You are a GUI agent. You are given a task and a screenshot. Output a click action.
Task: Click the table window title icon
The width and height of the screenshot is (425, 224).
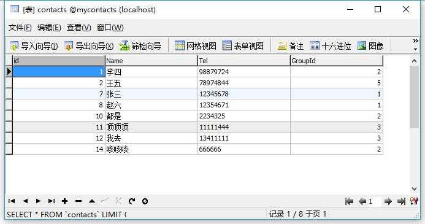pos(15,9)
